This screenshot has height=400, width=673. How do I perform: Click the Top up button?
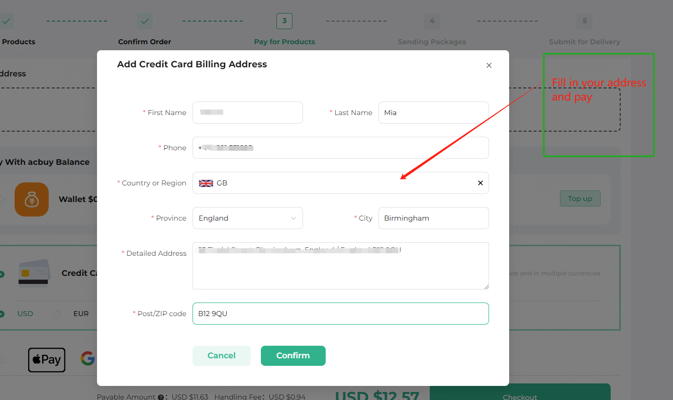point(580,198)
